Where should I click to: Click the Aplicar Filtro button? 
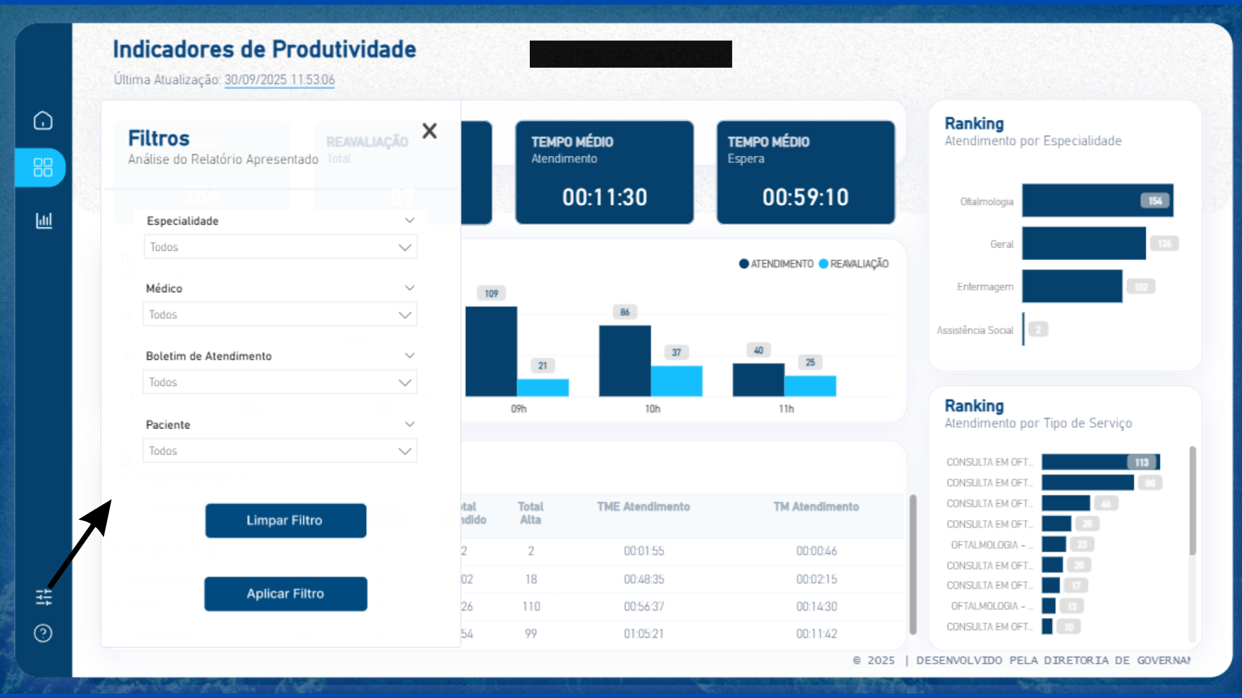(x=285, y=594)
